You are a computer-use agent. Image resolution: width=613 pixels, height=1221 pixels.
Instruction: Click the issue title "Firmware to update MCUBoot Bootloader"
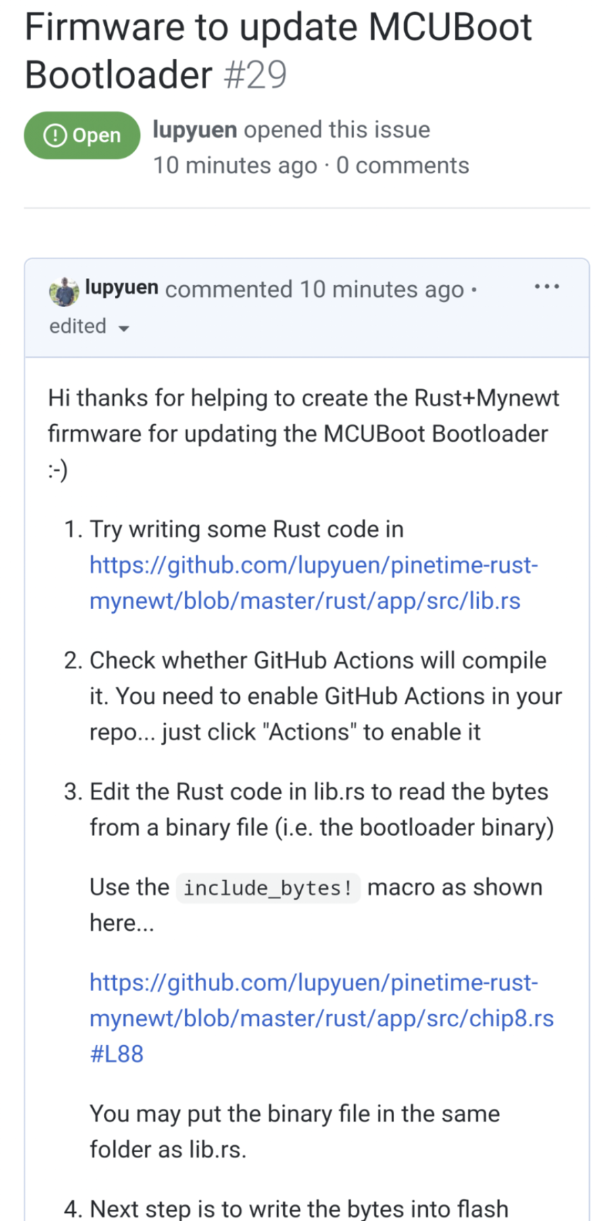(x=278, y=51)
